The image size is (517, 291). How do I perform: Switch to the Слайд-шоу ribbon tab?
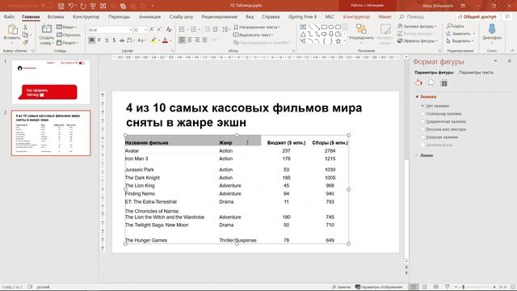coord(181,16)
